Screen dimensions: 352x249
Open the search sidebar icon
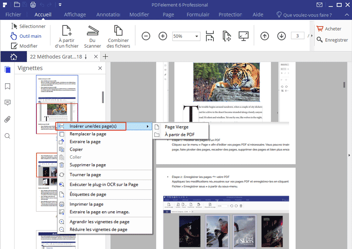pyautogui.click(x=7, y=136)
